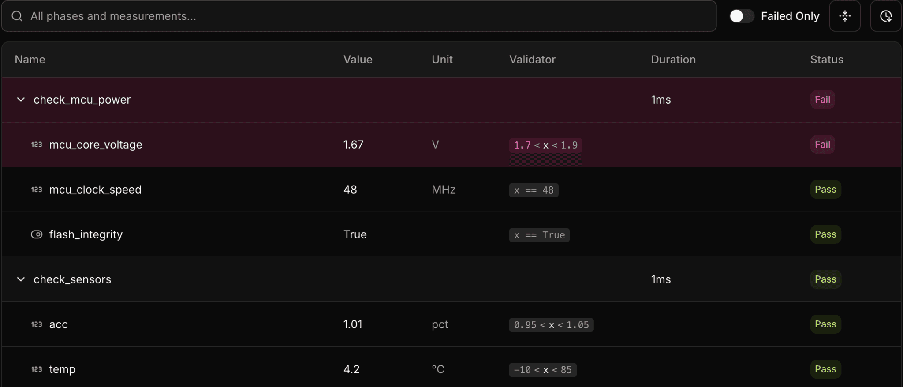This screenshot has width=903, height=387.
Task: Click the Status column header
Action: tap(826, 60)
